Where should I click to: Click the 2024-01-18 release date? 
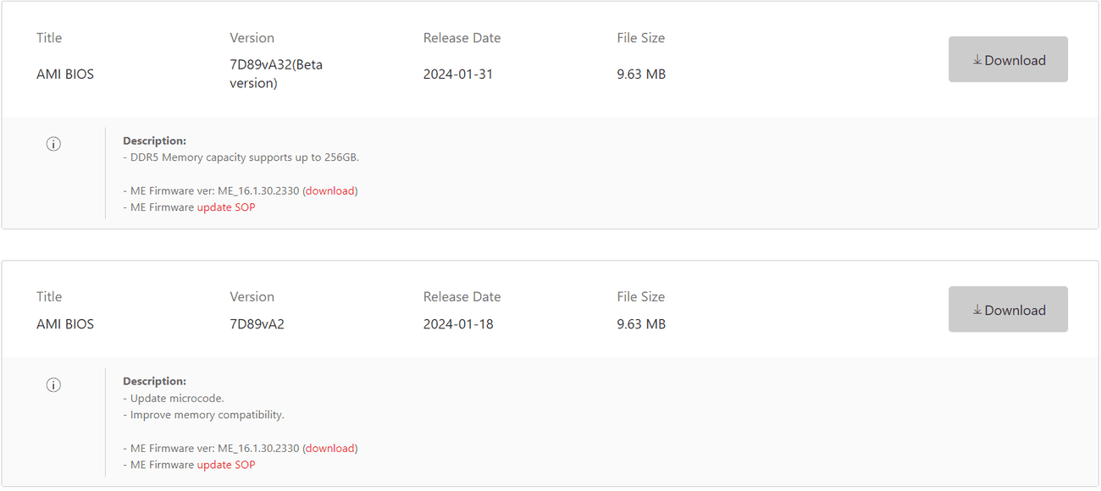pos(458,324)
